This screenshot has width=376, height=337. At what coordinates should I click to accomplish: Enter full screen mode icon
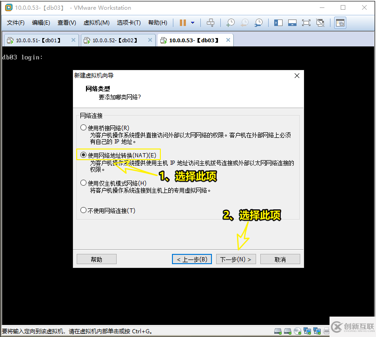(306, 23)
